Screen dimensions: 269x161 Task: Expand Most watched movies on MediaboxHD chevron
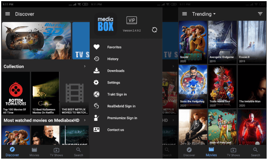pyautogui.click(x=85, y=120)
